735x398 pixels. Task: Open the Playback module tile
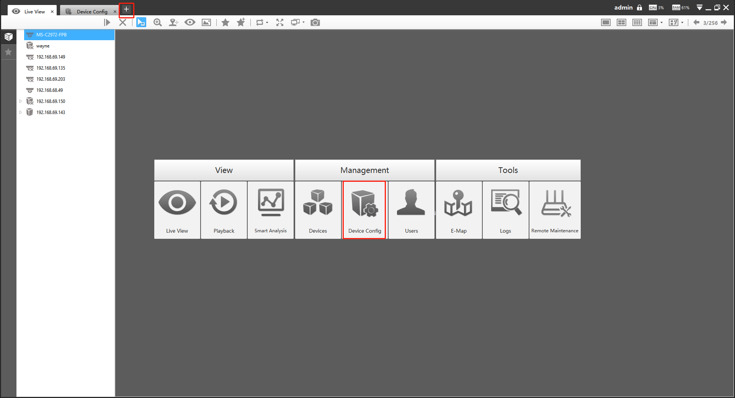click(x=224, y=210)
